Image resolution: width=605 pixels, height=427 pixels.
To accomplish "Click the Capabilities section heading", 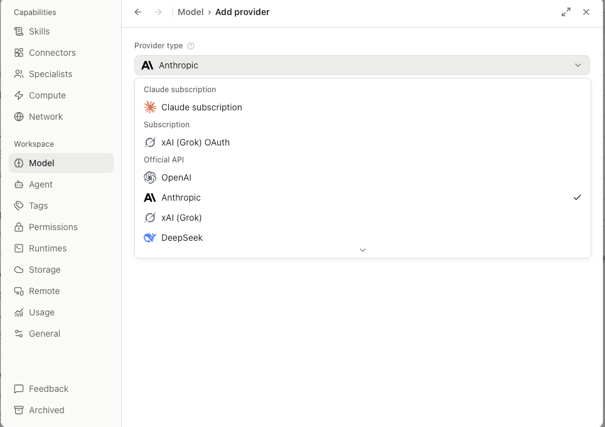I will tap(35, 13).
